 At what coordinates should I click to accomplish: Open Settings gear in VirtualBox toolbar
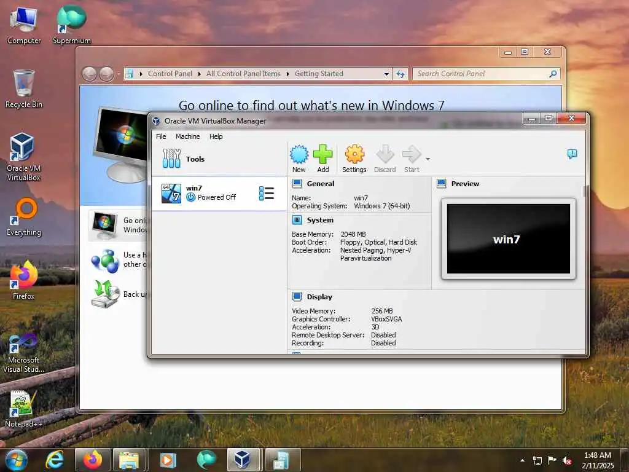354,154
